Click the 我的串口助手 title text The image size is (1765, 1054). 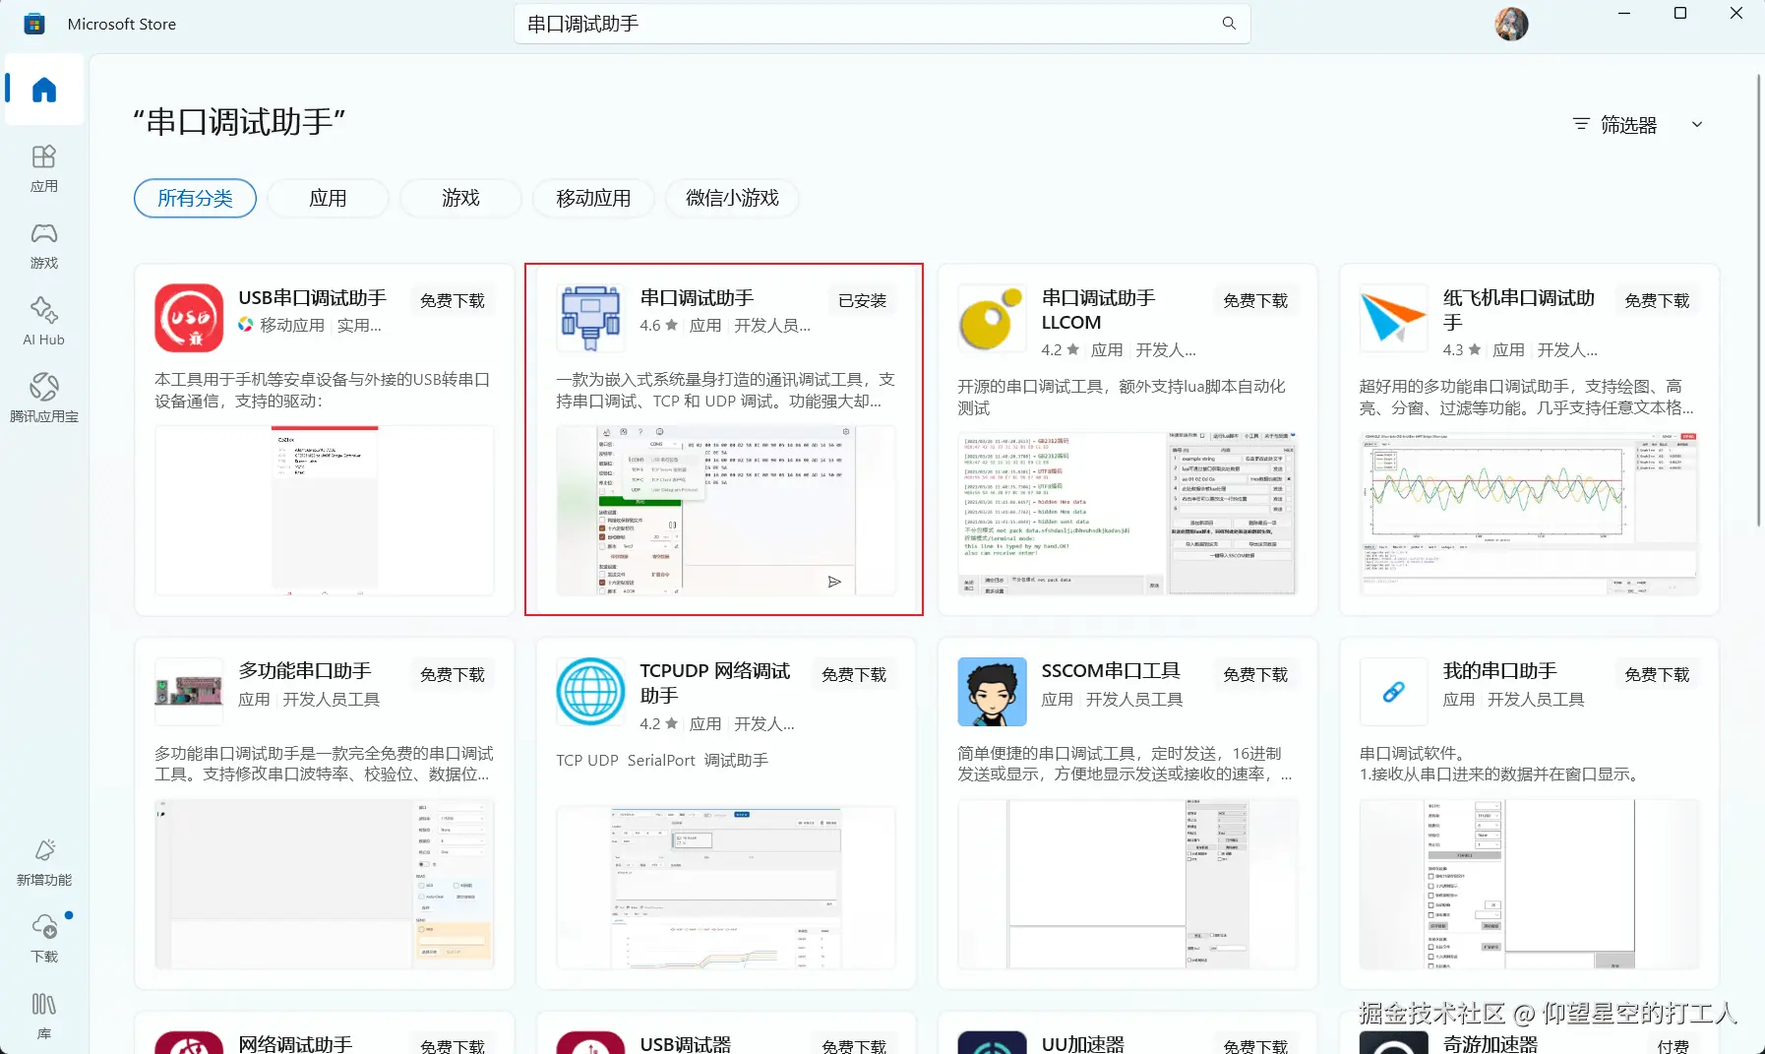tap(1500, 671)
